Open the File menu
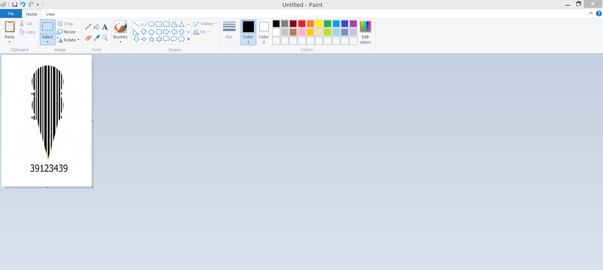603x270 pixels. coord(11,14)
